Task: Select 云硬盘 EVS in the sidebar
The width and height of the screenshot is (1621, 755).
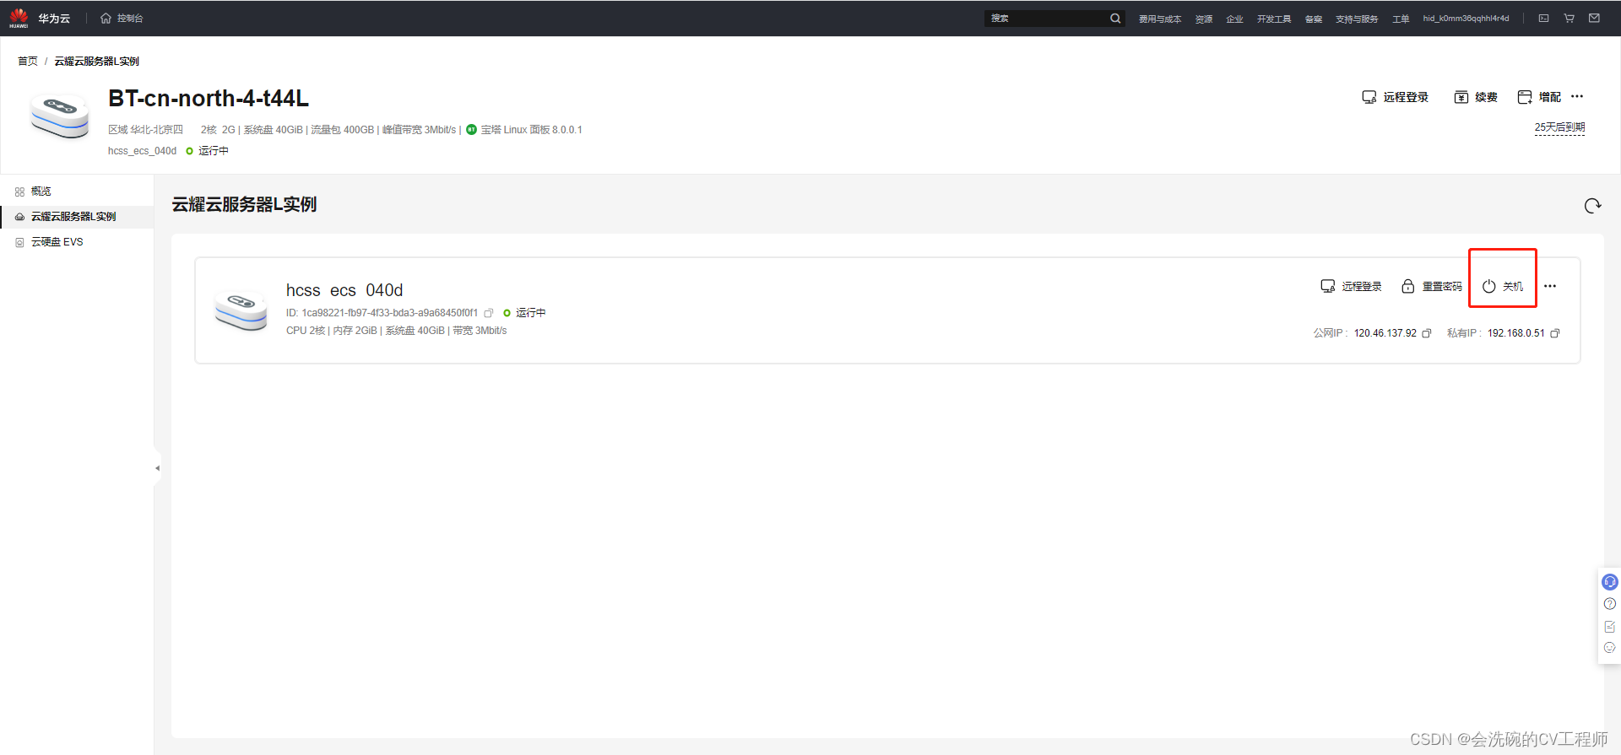Action: pyautogui.click(x=57, y=242)
